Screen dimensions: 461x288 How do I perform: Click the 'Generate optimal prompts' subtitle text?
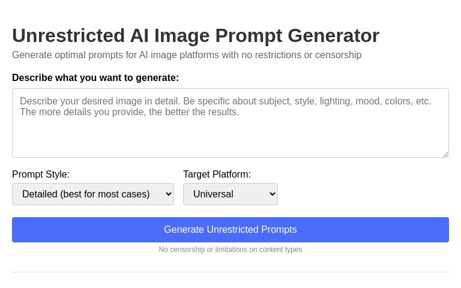(187, 55)
